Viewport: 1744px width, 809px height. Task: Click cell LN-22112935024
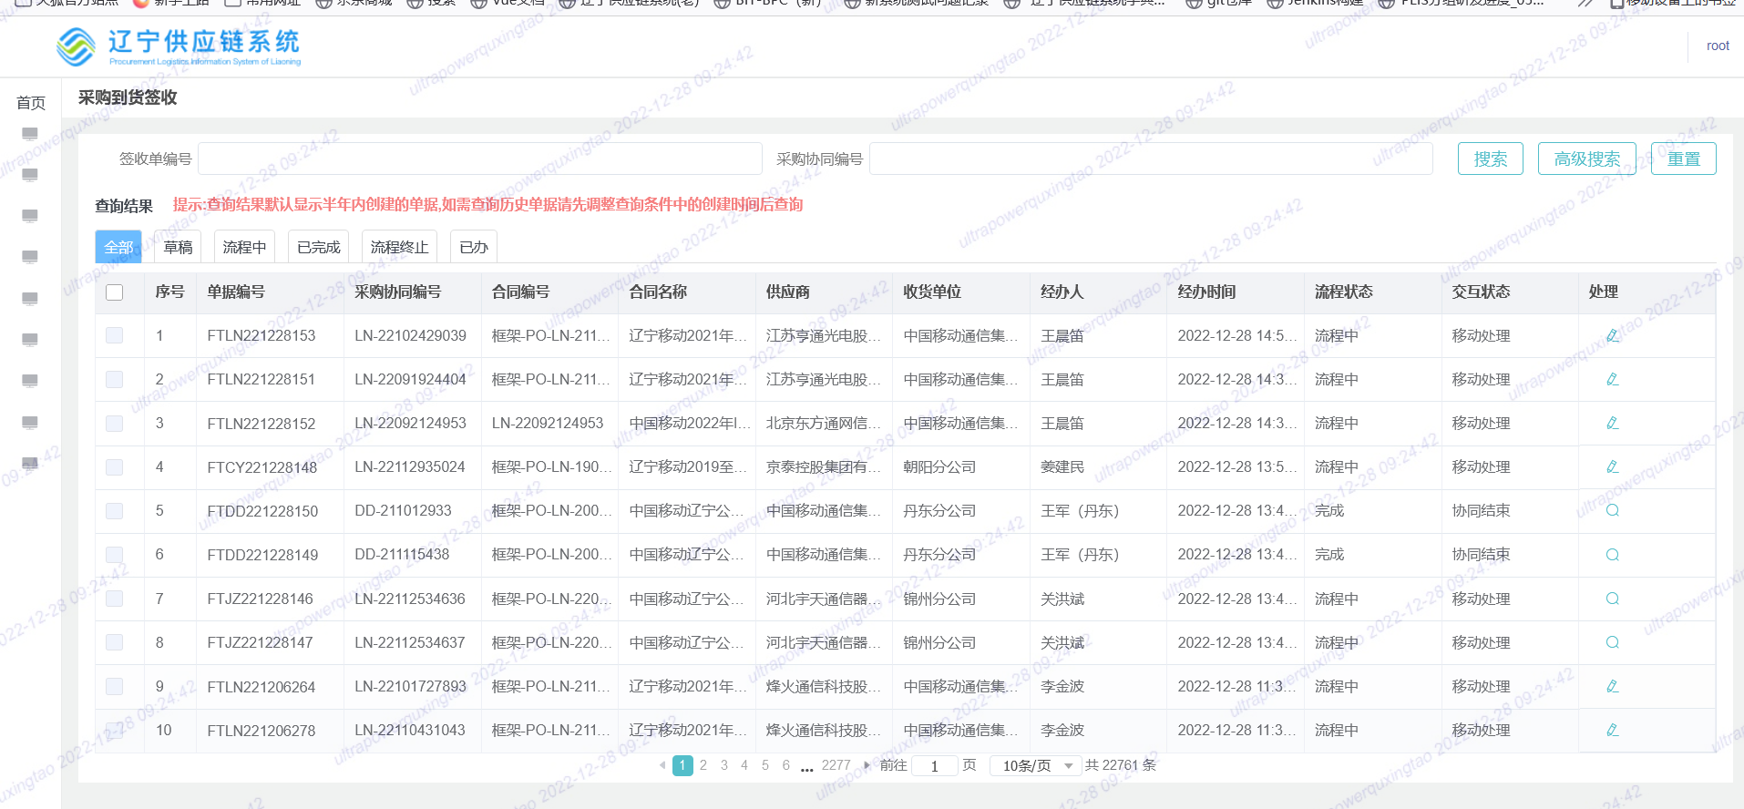tap(410, 466)
